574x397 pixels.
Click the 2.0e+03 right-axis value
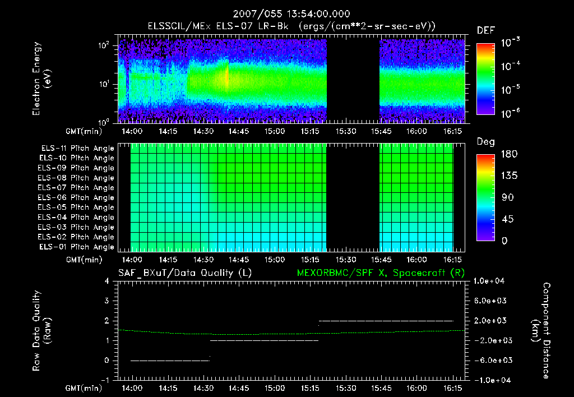pos(490,321)
